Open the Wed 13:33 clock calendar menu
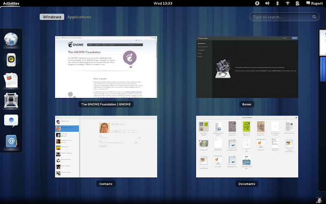This screenshot has height=204, width=326. tap(163, 3)
